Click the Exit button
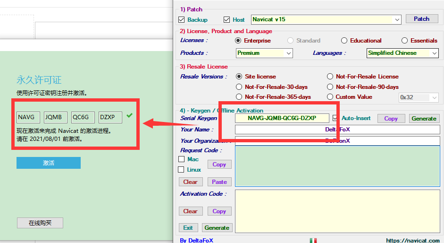 pyautogui.click(x=188, y=228)
